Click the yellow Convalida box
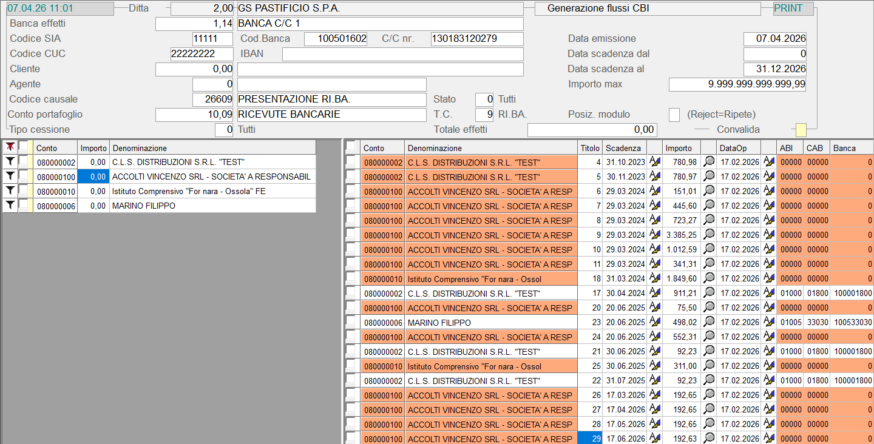Image resolution: width=874 pixels, height=444 pixels. click(801, 130)
